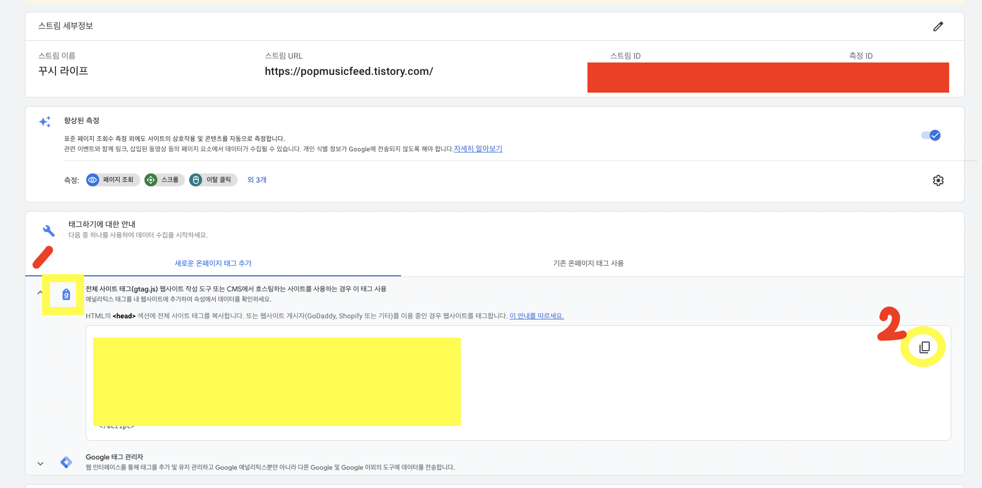This screenshot has width=982, height=488.
Task: Click the Google 태그 관리자 title text
Action: (x=114, y=457)
